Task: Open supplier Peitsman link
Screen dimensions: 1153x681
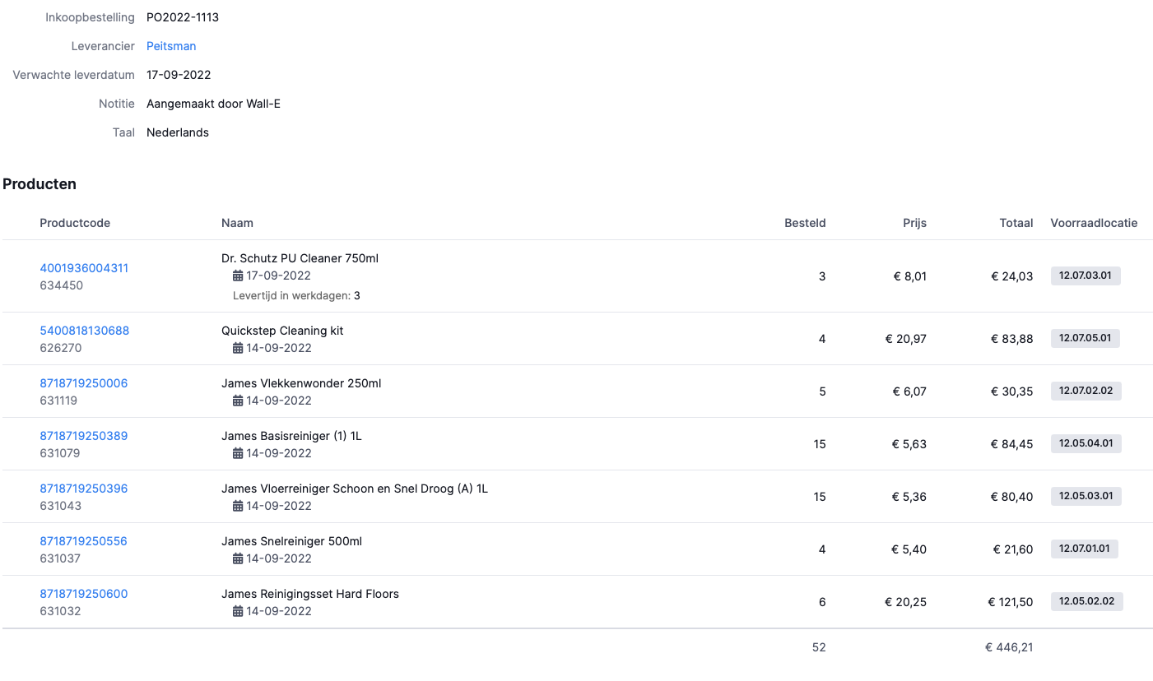Action: click(x=171, y=46)
